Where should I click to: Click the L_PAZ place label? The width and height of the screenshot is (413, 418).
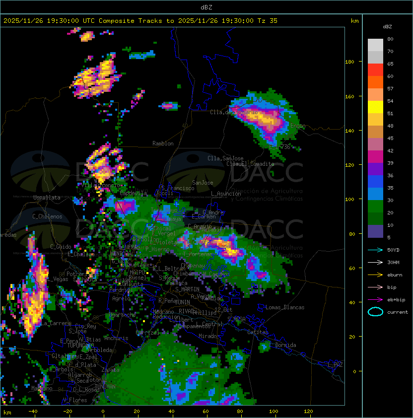[335, 365]
